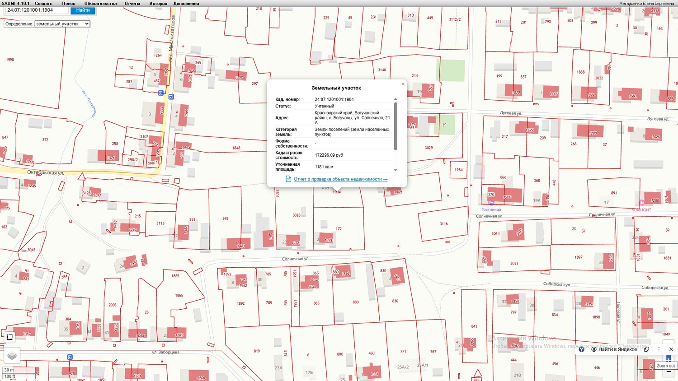Click the 'Учтенный' status value

point(325,106)
